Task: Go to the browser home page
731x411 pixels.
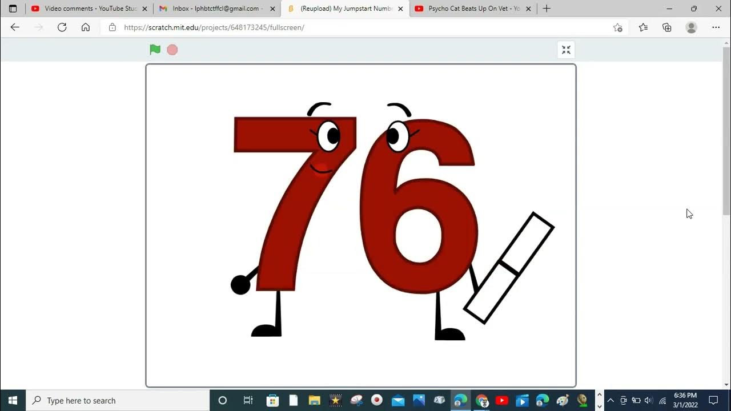Action: point(86,27)
